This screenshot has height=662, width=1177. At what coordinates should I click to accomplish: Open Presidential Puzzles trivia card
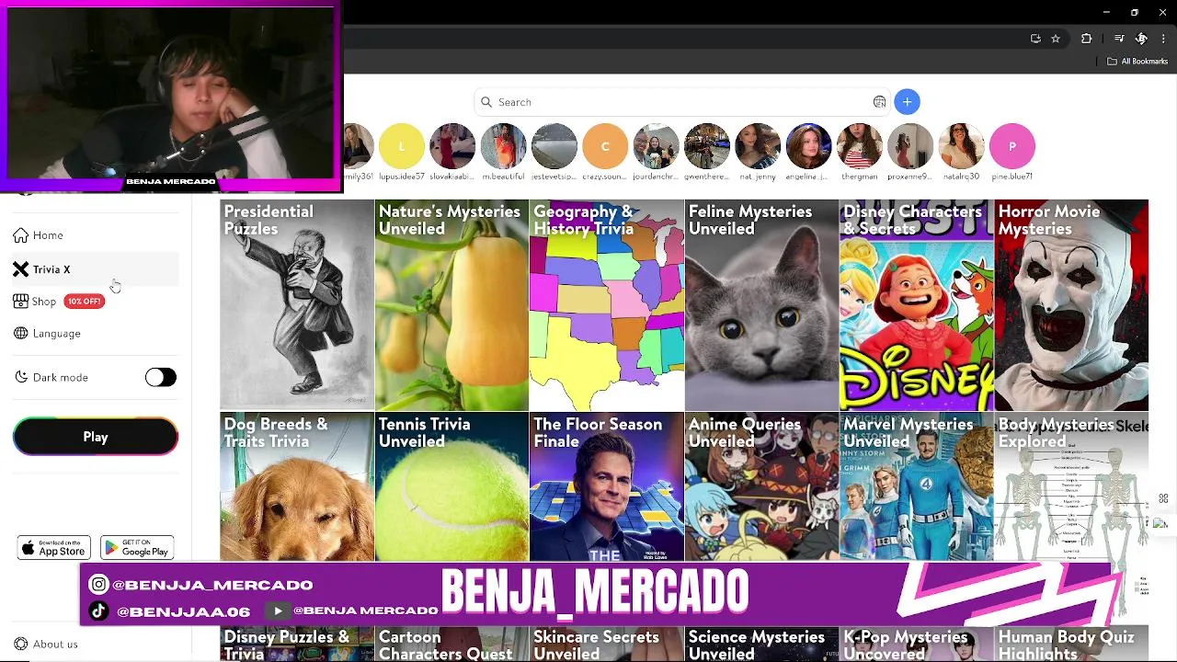click(297, 305)
